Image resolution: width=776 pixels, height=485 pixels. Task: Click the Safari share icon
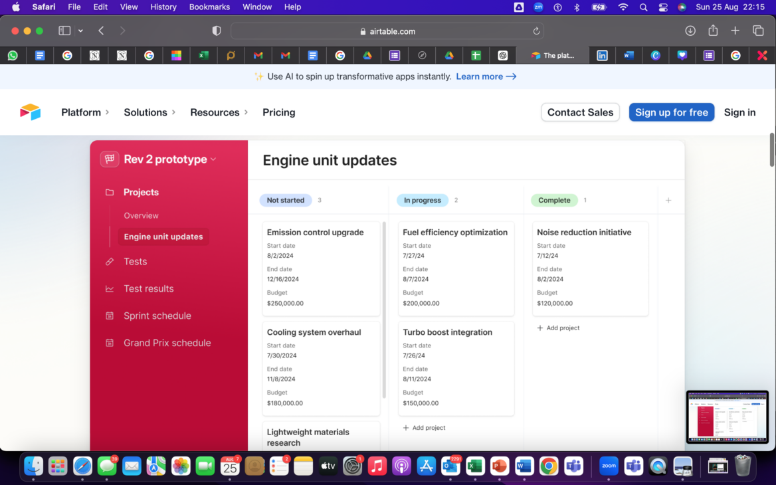713,31
